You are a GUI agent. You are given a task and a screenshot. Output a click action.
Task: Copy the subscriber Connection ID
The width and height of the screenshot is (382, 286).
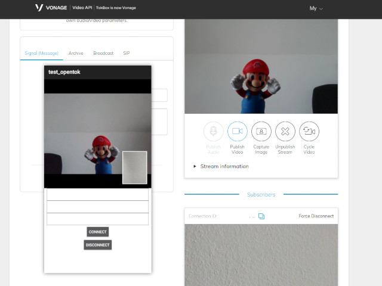coord(261,216)
